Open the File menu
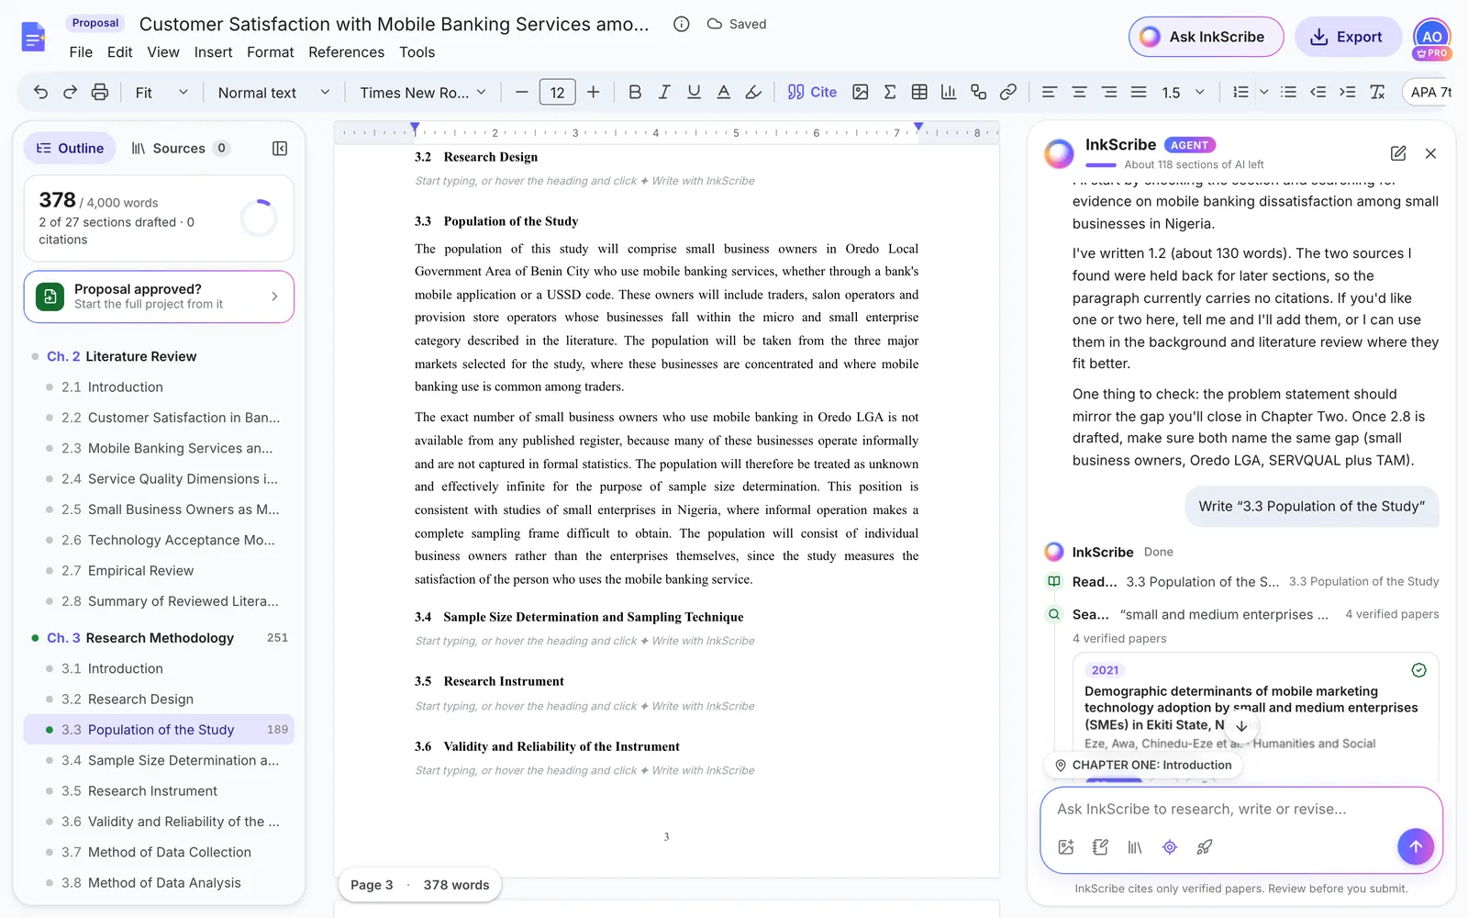1468x918 pixels. 81,52
